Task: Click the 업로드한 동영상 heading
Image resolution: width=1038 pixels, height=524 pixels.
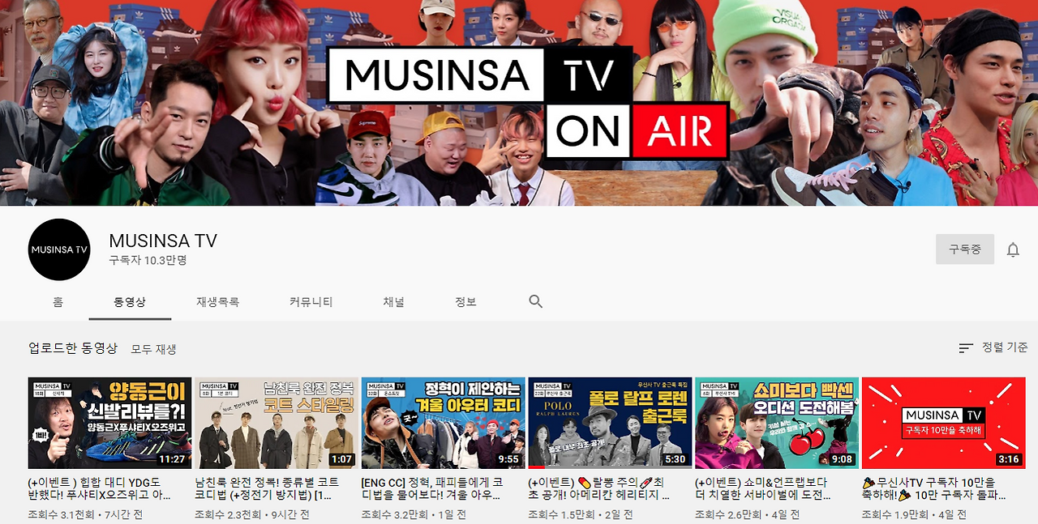Action: pos(73,348)
